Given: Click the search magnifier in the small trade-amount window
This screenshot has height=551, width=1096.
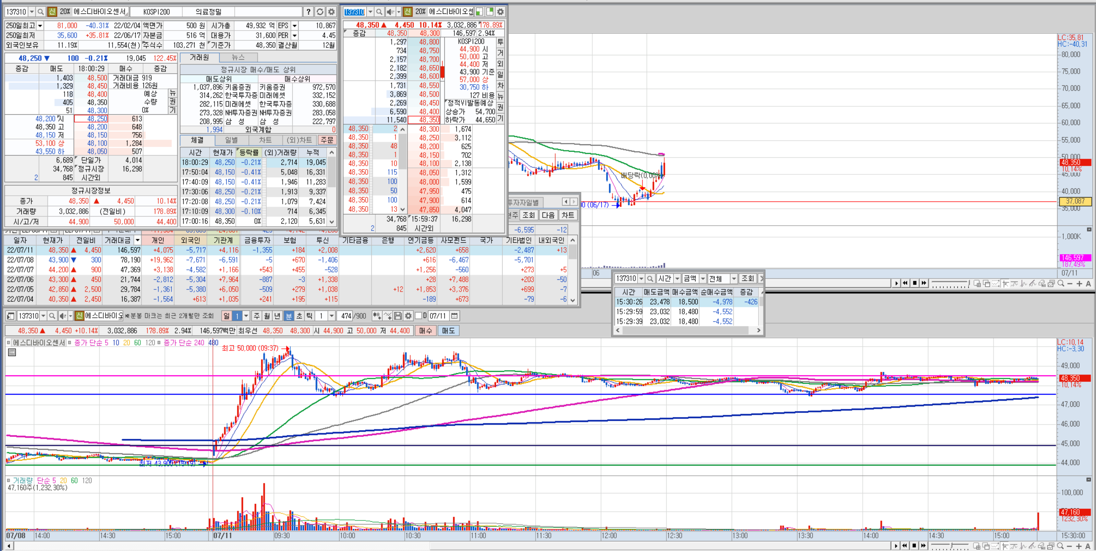Looking at the screenshot, I should point(650,279).
